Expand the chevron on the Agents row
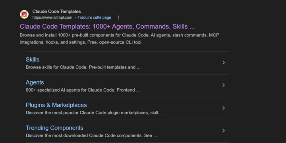Image resolution: width=286 pixels, height=143 pixels. click(x=224, y=85)
